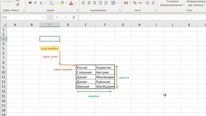Viewport: 206px width, 116px height.
Task: Select column K header
Action: click(189, 25)
